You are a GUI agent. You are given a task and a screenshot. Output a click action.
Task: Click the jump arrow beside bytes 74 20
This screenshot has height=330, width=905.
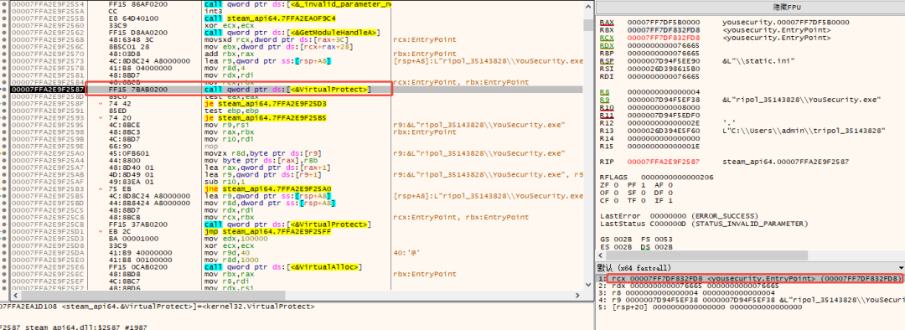coord(101,118)
